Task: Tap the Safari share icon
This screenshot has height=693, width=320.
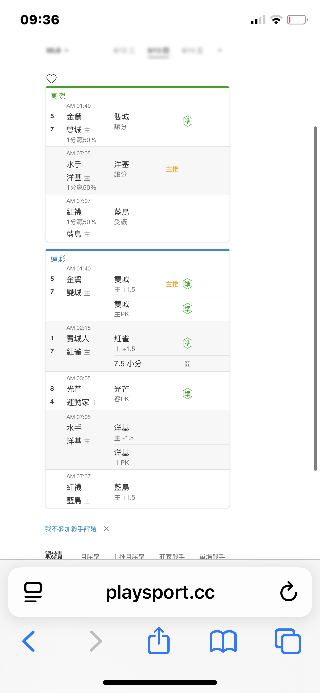Action: click(159, 640)
